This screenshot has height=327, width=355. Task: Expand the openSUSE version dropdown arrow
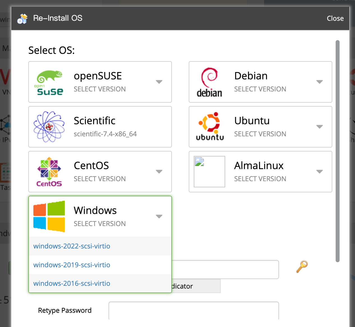coord(159,82)
